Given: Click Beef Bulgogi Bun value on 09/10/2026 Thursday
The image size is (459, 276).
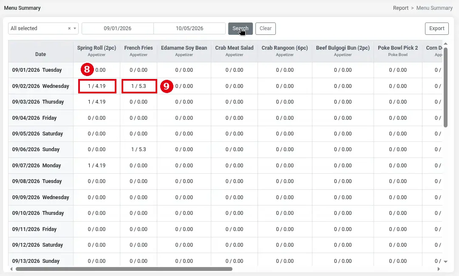Looking at the screenshot, I should (343, 213).
